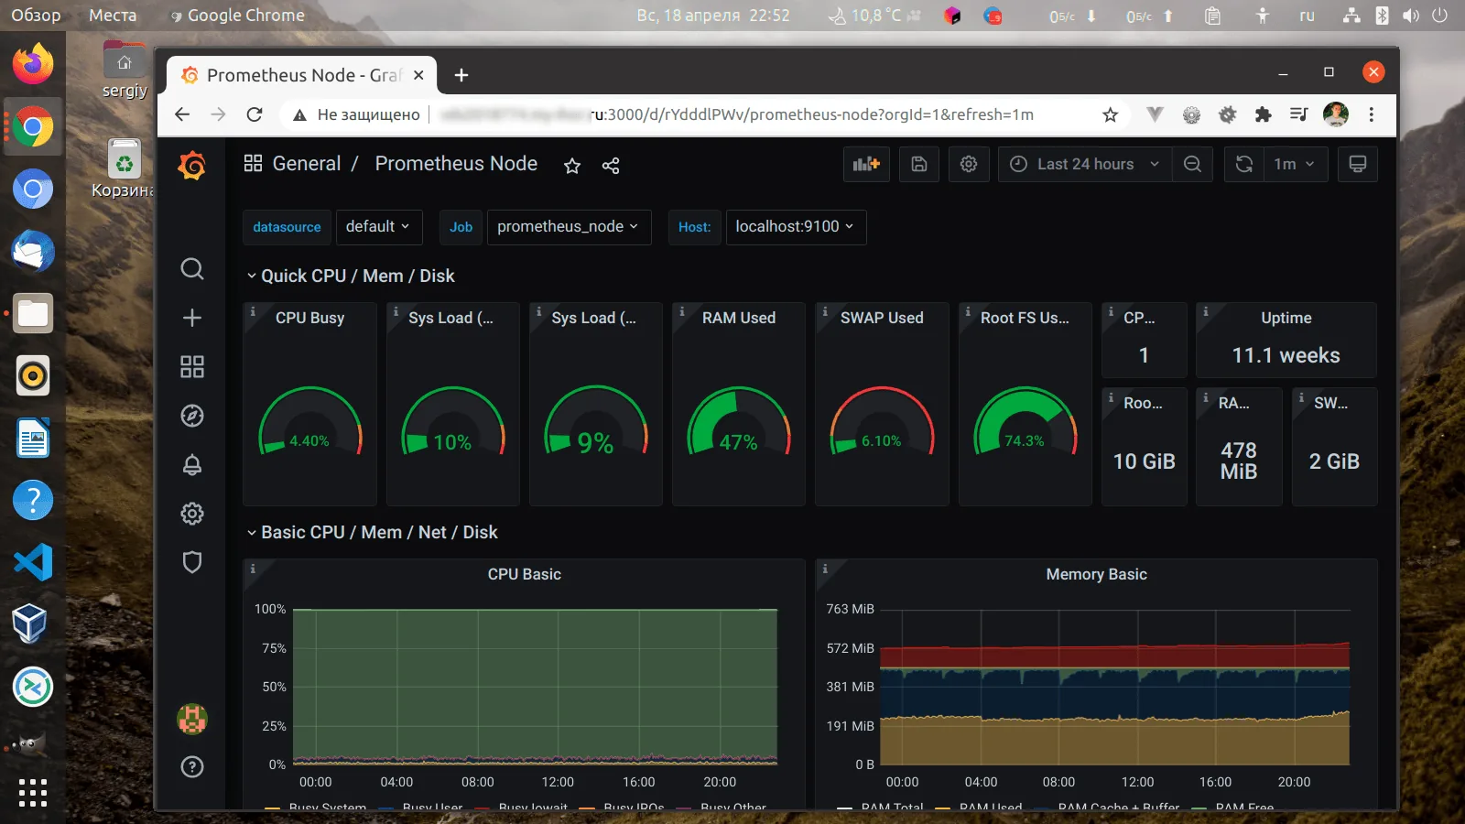Screen dimensions: 1465x824
Task: Click the Add panel icon in toolbar
Action: click(865, 164)
